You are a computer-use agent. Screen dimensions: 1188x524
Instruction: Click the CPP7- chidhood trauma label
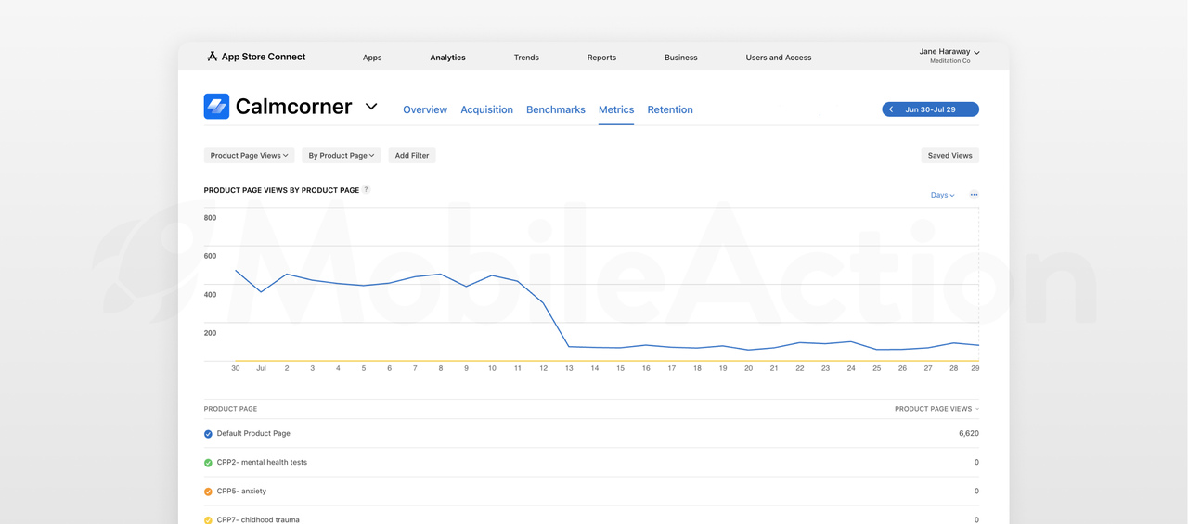pyautogui.click(x=258, y=520)
